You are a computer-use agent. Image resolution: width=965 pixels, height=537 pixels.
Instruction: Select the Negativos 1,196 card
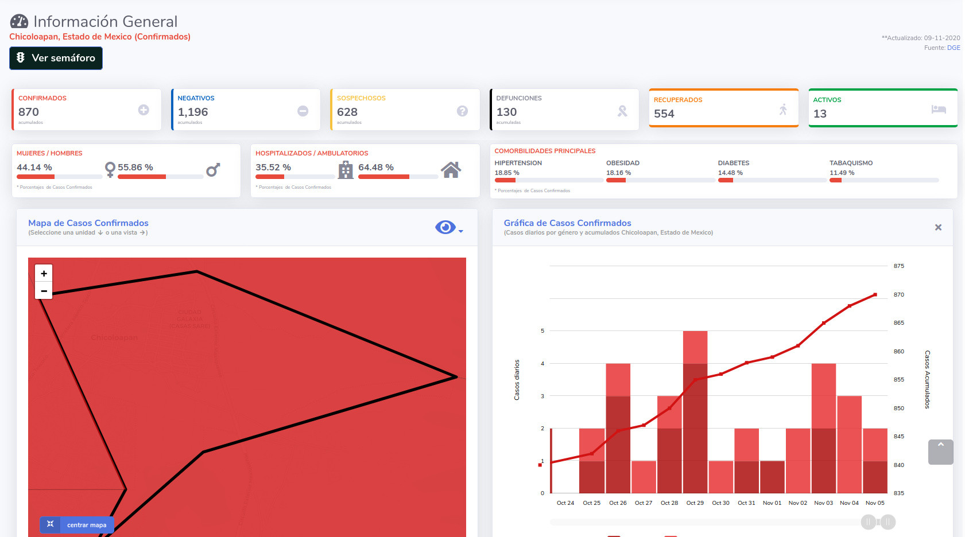246,110
